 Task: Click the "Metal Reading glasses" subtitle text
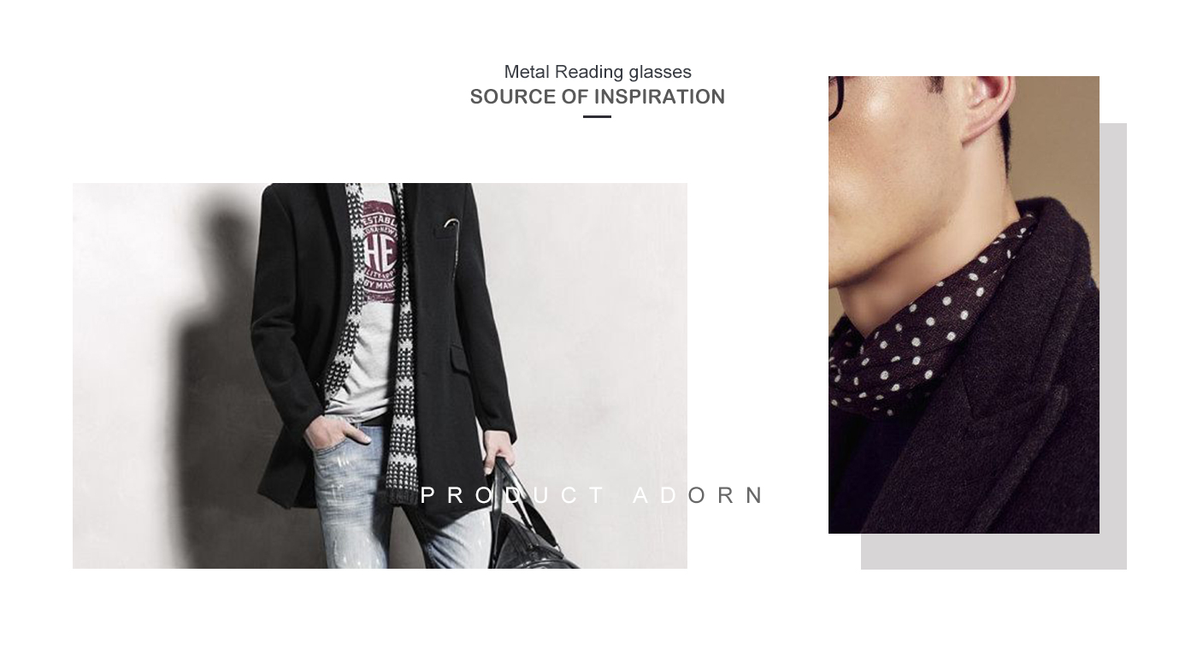tap(598, 72)
